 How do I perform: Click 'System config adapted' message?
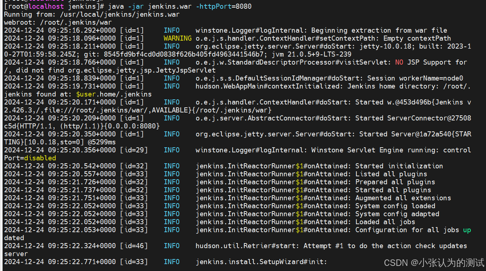397,214
